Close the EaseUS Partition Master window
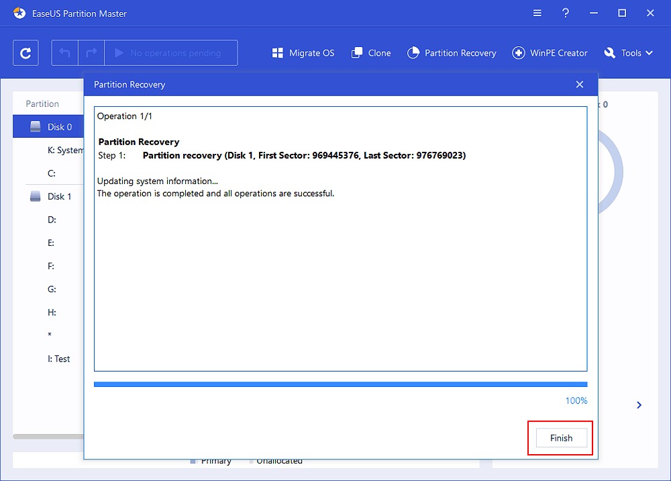This screenshot has width=671, height=481. [x=650, y=13]
